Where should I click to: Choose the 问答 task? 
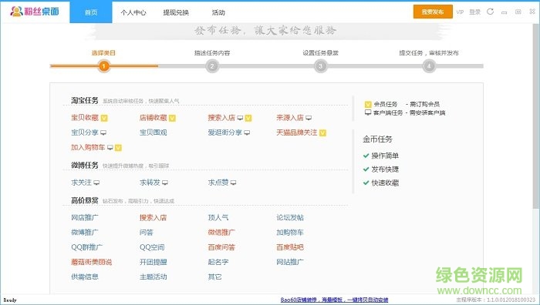click(x=147, y=232)
